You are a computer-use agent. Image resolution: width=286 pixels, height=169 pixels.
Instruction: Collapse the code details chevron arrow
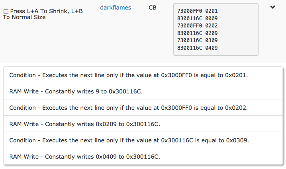tap(273, 8)
